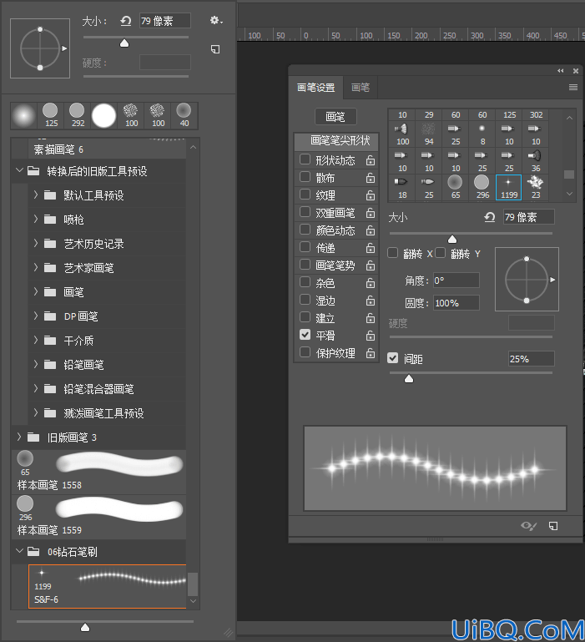Expand the 艺术历史记录 folder
Image resolution: width=585 pixels, height=642 pixels.
click(x=36, y=243)
